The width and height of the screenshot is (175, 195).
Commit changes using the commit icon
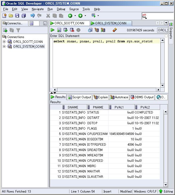(x=65, y=30)
